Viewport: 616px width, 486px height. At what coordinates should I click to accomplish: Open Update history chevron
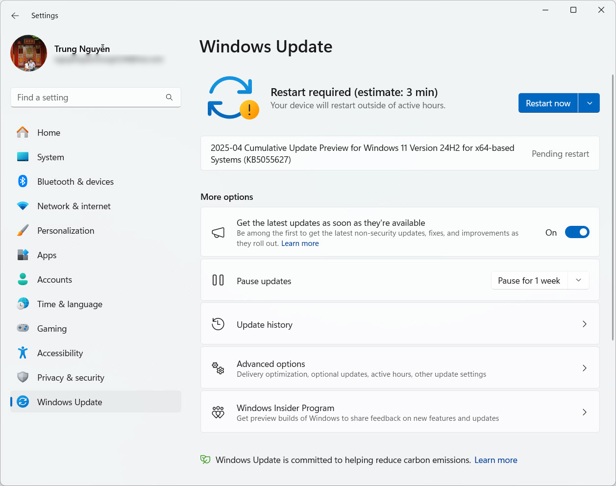(x=584, y=324)
